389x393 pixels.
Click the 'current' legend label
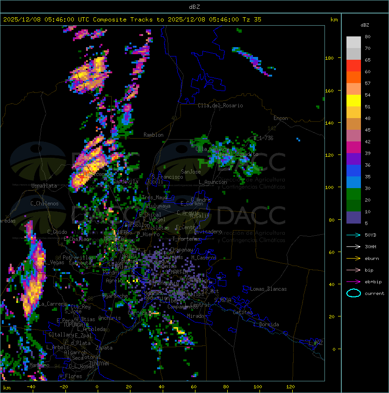375,294
